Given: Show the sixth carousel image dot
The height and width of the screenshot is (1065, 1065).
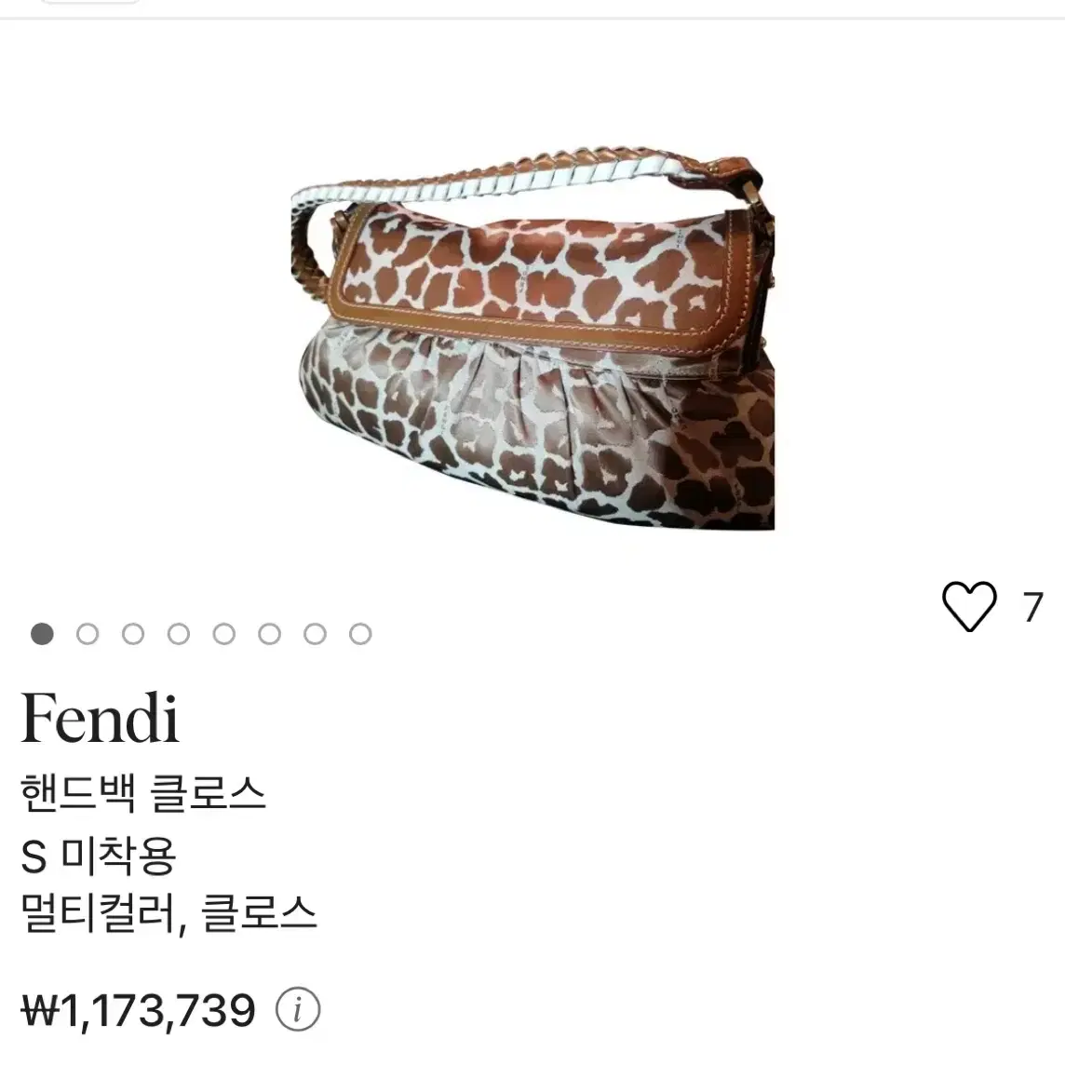Looking at the screenshot, I should pos(270,634).
